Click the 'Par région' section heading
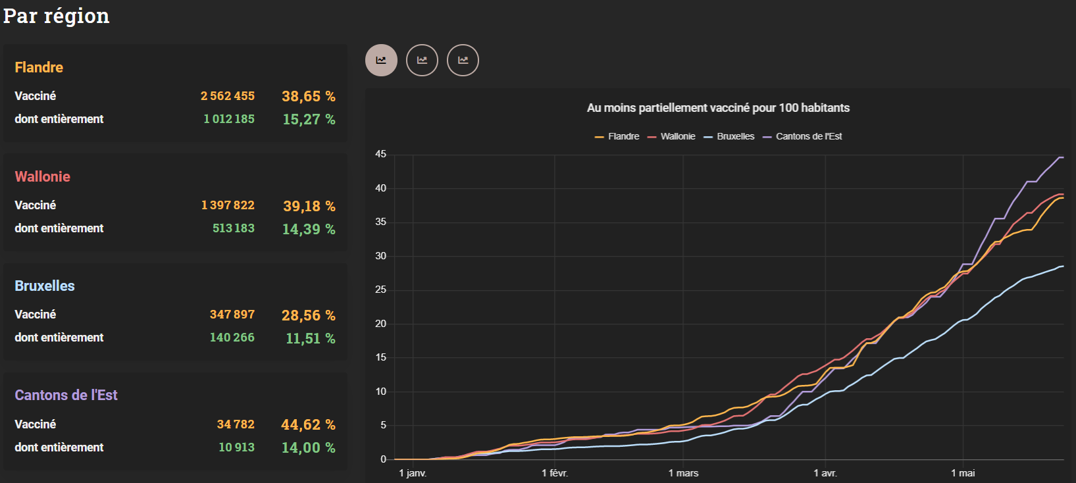Screen dimensions: 1076x483 [57, 16]
